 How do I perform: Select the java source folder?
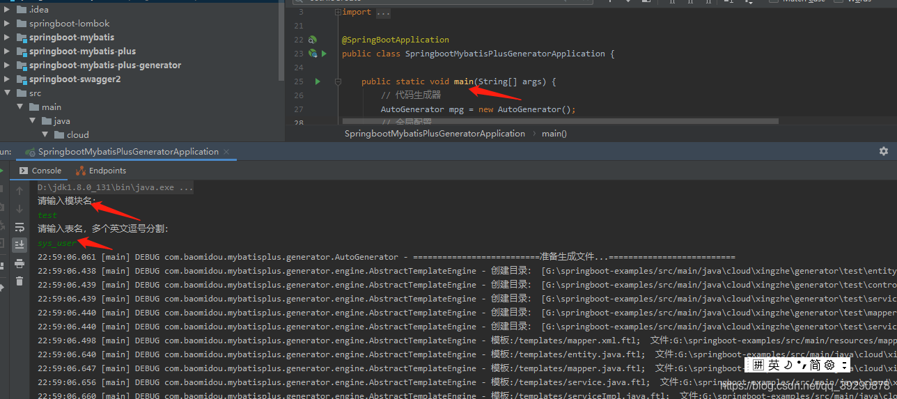coord(62,120)
